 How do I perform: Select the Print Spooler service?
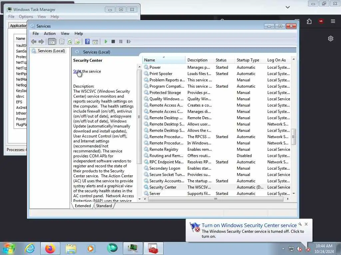tap(217, 74)
